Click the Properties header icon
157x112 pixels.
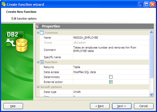point(38,26)
